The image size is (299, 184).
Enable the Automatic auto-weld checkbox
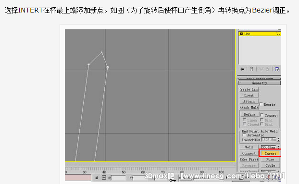(244, 135)
